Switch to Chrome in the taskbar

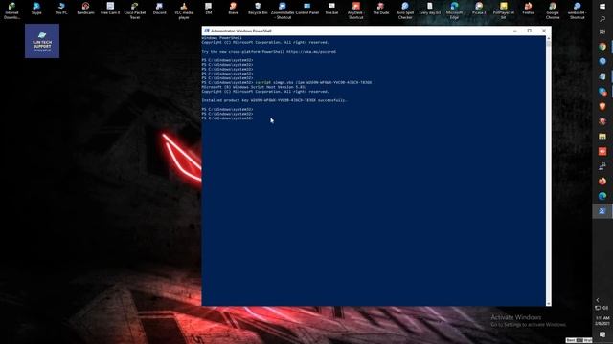(x=602, y=47)
